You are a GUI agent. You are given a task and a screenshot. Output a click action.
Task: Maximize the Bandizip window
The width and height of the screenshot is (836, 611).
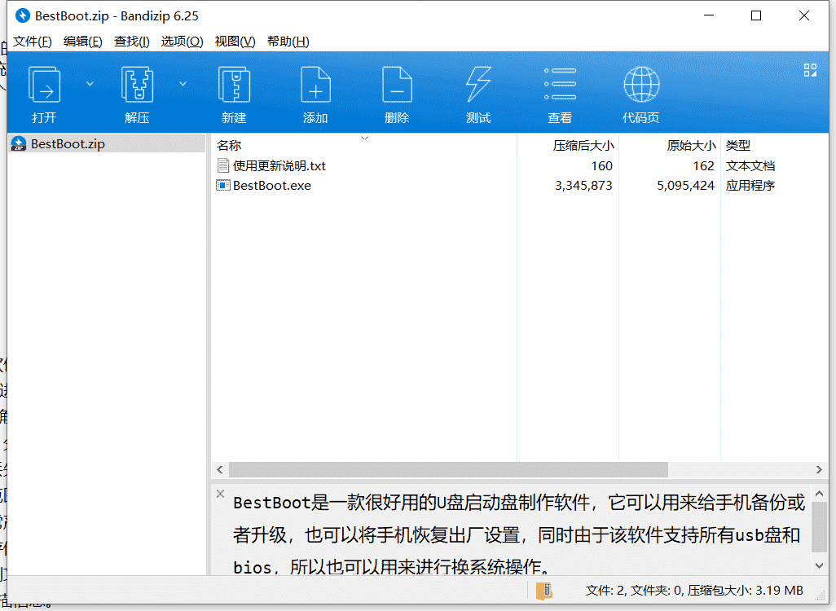click(756, 16)
